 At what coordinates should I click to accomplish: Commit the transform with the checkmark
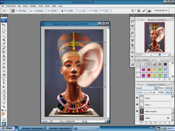click(143, 11)
